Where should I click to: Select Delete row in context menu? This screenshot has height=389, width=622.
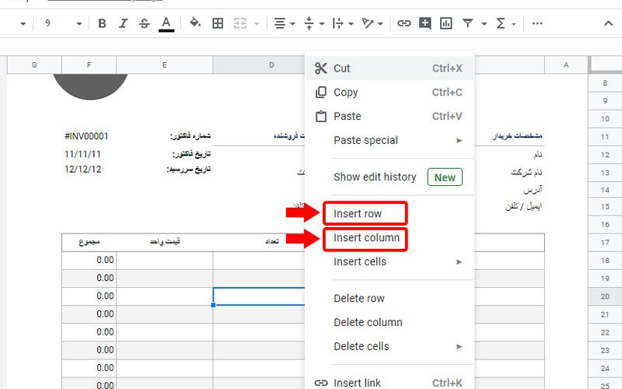pos(359,298)
